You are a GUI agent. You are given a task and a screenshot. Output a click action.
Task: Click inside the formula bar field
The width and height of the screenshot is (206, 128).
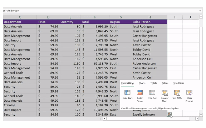101,11
